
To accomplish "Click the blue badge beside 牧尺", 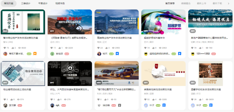I will (117, 53).
